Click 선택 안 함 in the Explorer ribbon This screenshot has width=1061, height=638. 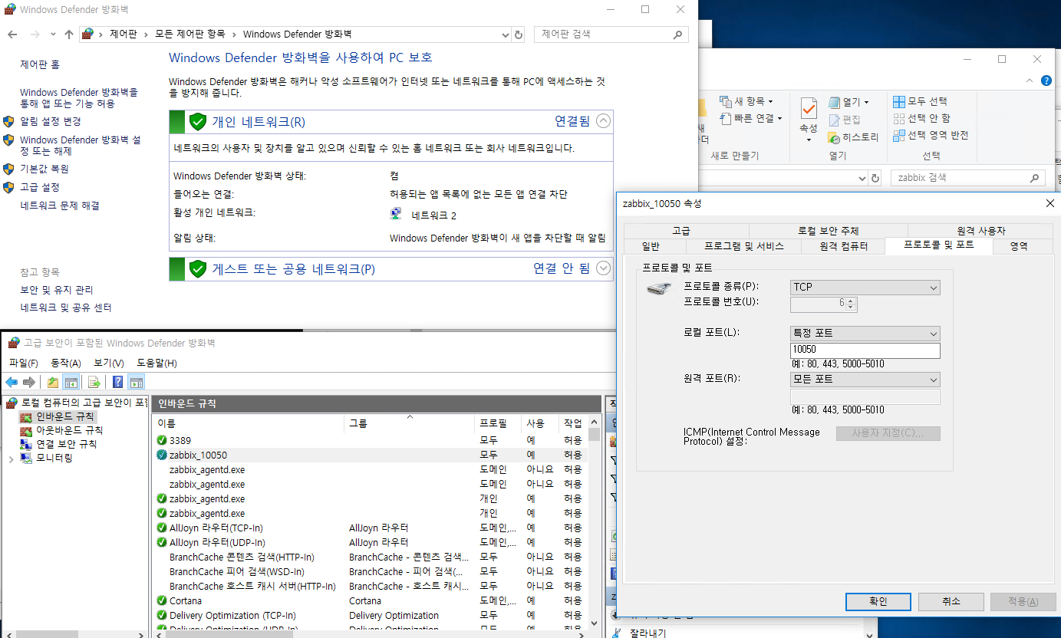pyautogui.click(x=922, y=118)
